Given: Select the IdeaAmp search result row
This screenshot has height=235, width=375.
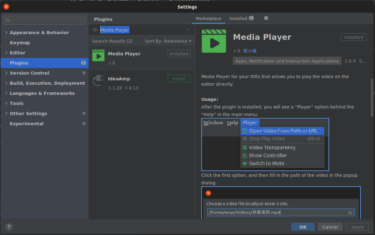Looking at the screenshot, I should (x=142, y=83).
